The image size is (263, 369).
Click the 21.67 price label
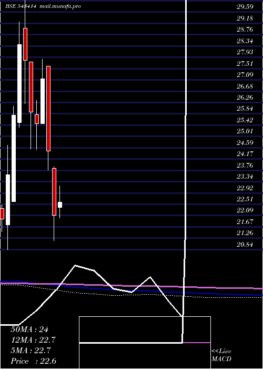(x=245, y=222)
